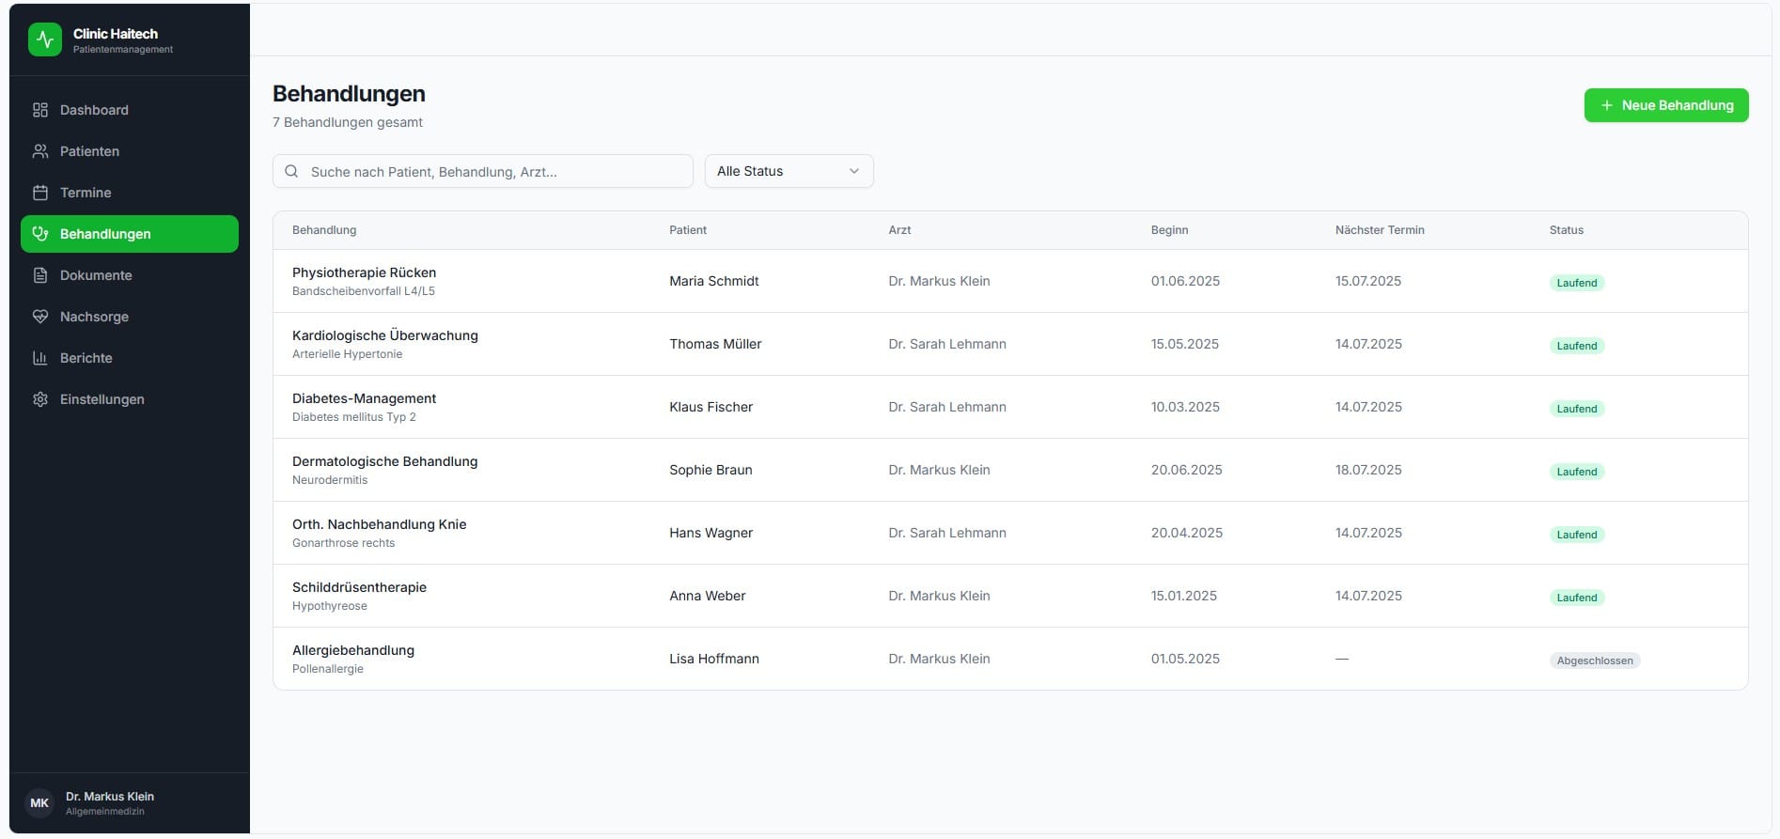Click the Clinic Haitech pulse logo icon

[x=45, y=39]
